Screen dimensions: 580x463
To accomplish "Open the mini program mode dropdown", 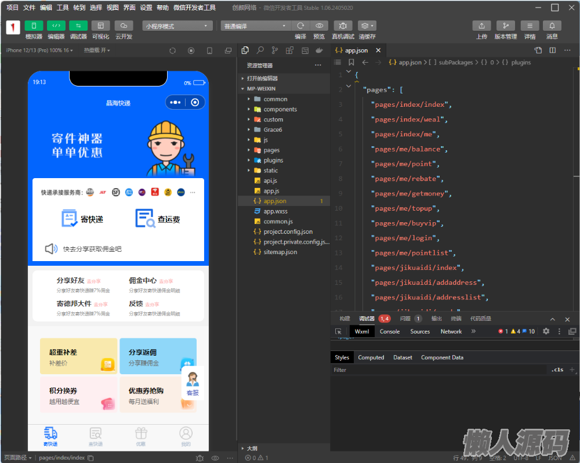I will pyautogui.click(x=177, y=26).
